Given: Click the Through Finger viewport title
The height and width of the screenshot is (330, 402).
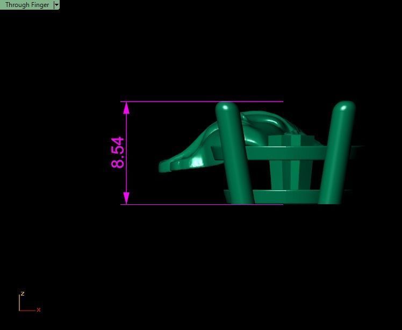Looking at the screenshot, I should point(27,5).
